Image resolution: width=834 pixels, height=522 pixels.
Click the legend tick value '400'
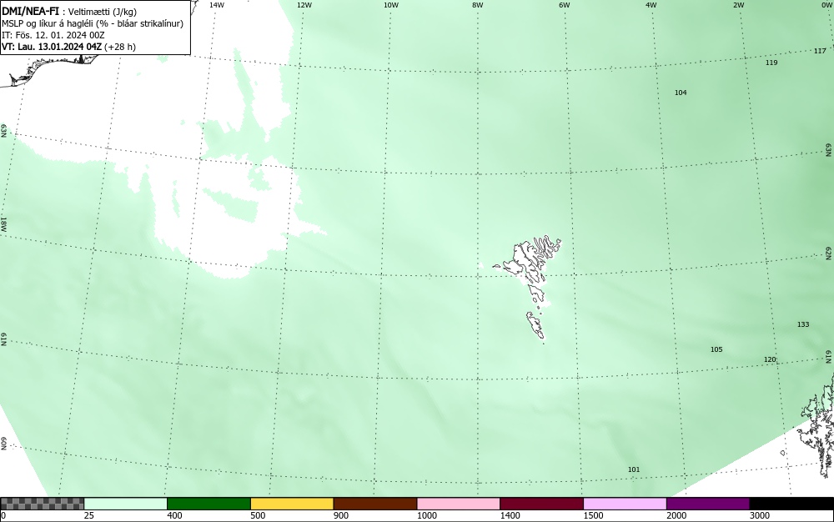tap(174, 515)
